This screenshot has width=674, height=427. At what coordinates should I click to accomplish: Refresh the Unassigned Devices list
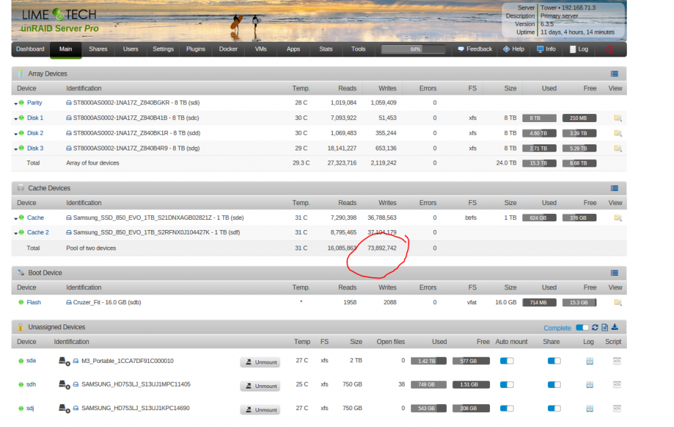595,328
